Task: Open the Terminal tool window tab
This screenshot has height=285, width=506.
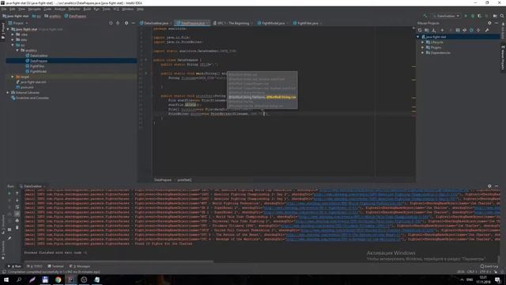Action: point(56,266)
